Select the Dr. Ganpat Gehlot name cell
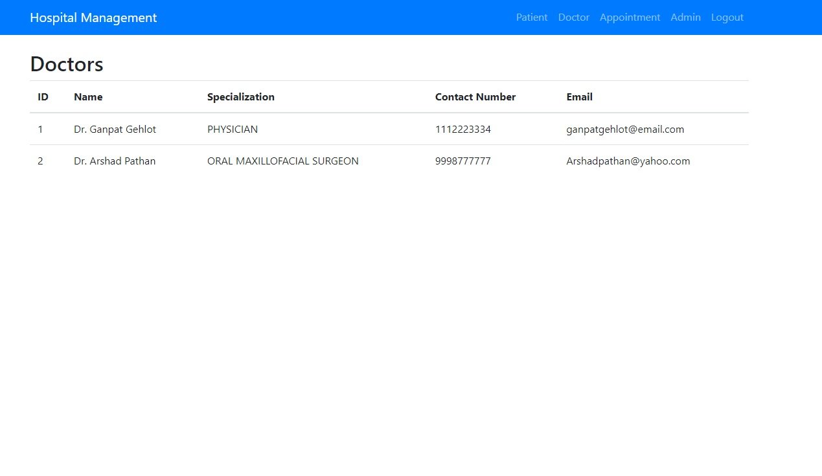Viewport: 822px width, 476px height. coord(115,130)
